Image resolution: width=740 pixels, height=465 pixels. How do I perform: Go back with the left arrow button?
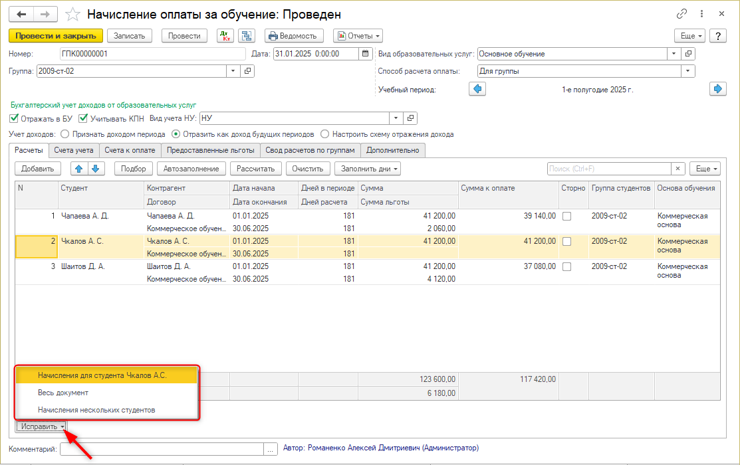[x=21, y=14]
